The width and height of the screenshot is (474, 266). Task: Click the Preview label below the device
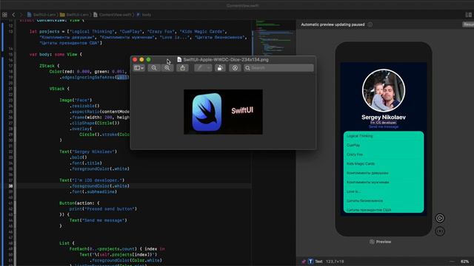tap(380, 242)
